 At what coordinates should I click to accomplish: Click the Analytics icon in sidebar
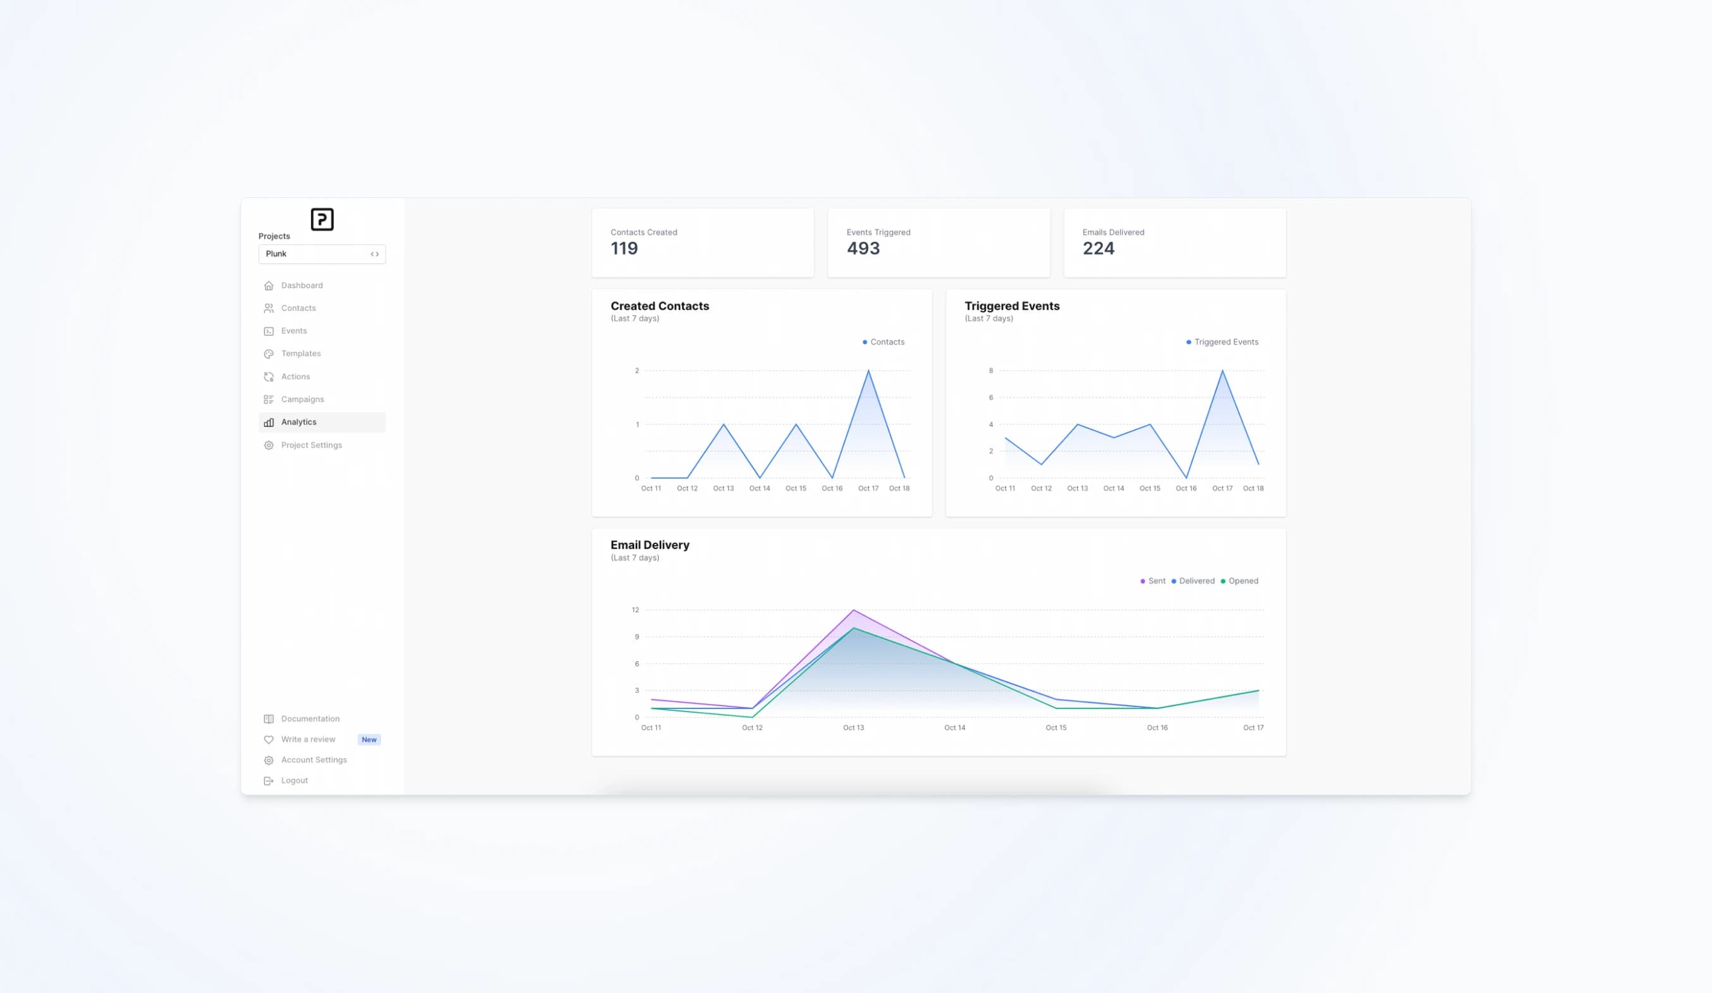tap(268, 422)
